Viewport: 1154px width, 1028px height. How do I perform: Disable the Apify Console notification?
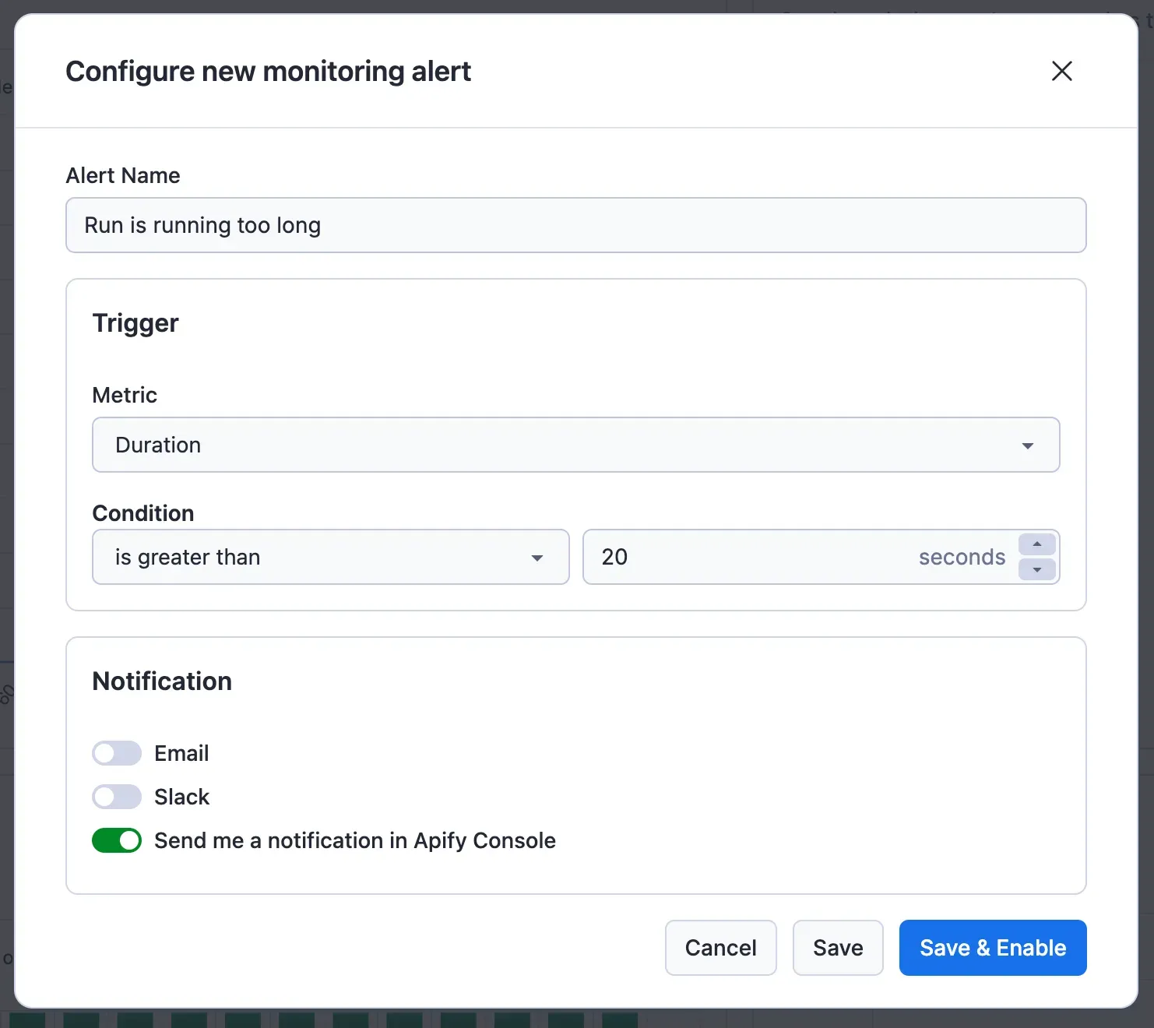117,840
